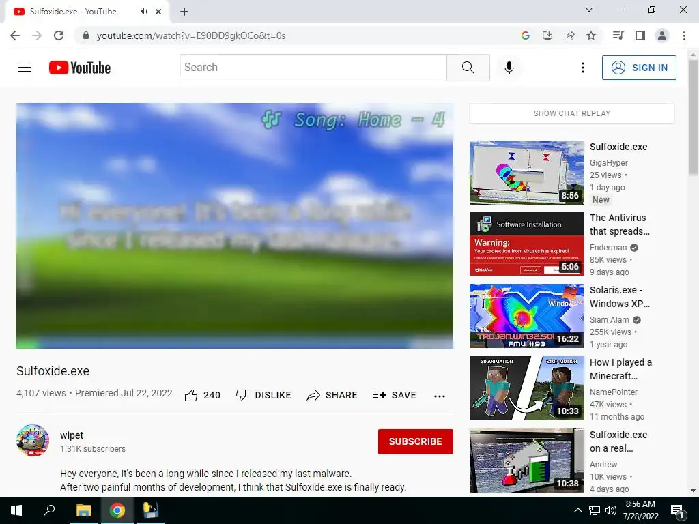Click SHOW CHAT REPLAY
The width and height of the screenshot is (699, 524).
pyautogui.click(x=572, y=114)
